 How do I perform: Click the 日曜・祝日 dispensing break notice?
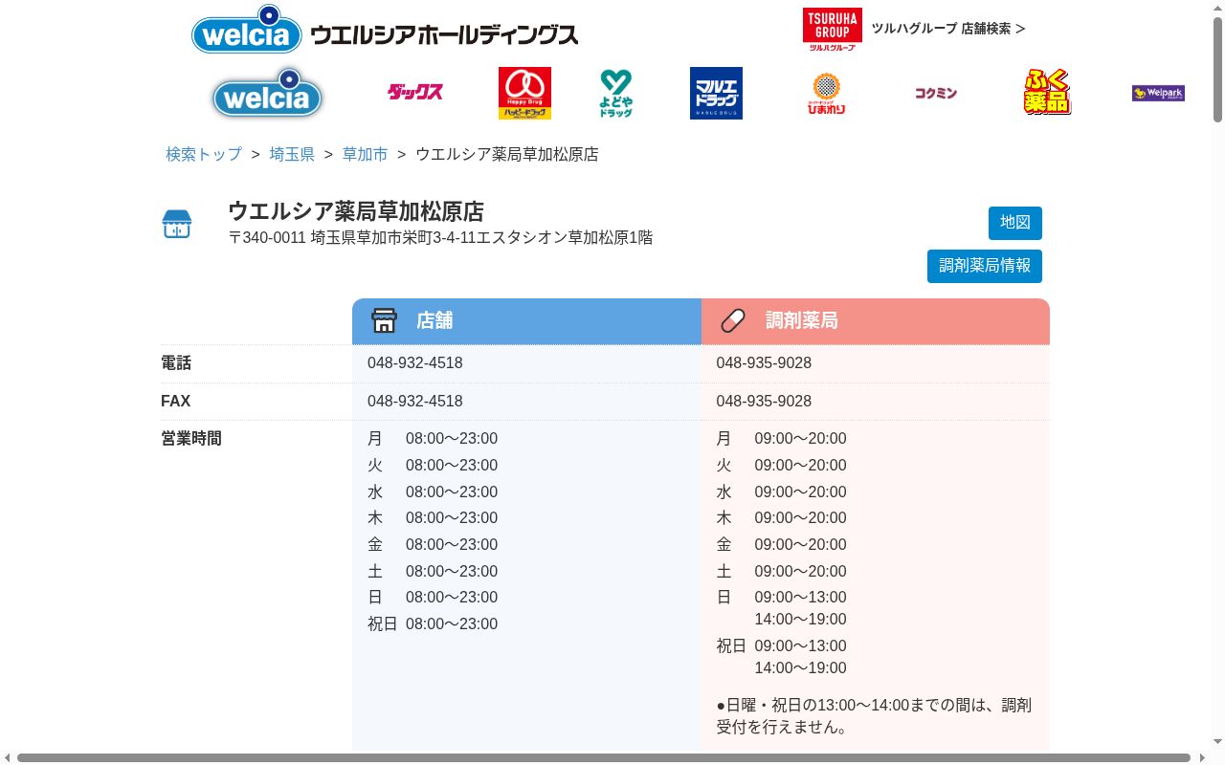875,716
